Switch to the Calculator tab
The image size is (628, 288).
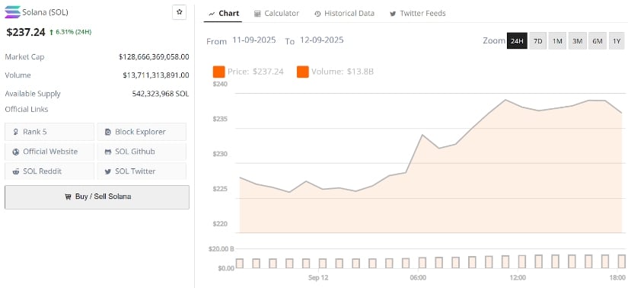tap(277, 13)
